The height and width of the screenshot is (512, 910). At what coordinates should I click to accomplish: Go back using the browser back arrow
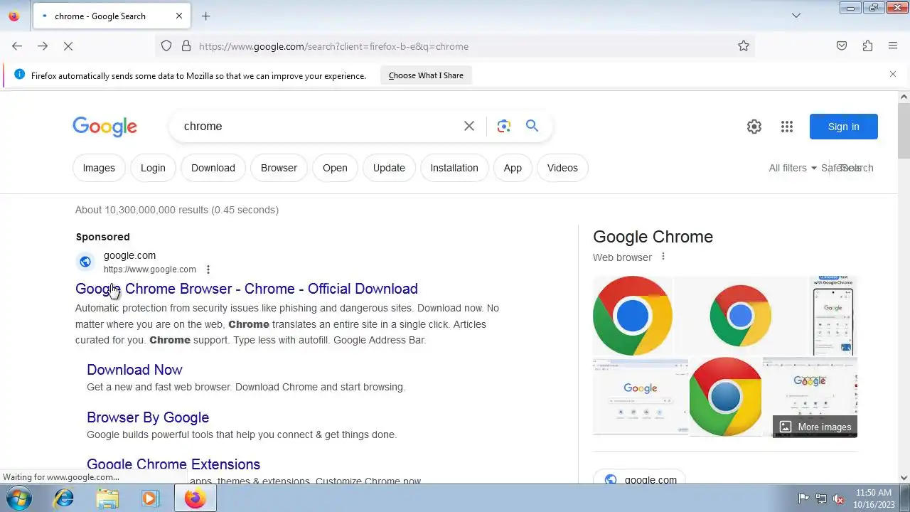click(x=17, y=46)
